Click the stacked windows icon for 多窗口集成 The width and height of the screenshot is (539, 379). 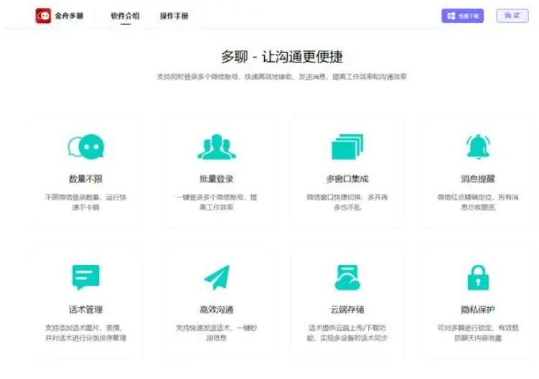[347, 147]
